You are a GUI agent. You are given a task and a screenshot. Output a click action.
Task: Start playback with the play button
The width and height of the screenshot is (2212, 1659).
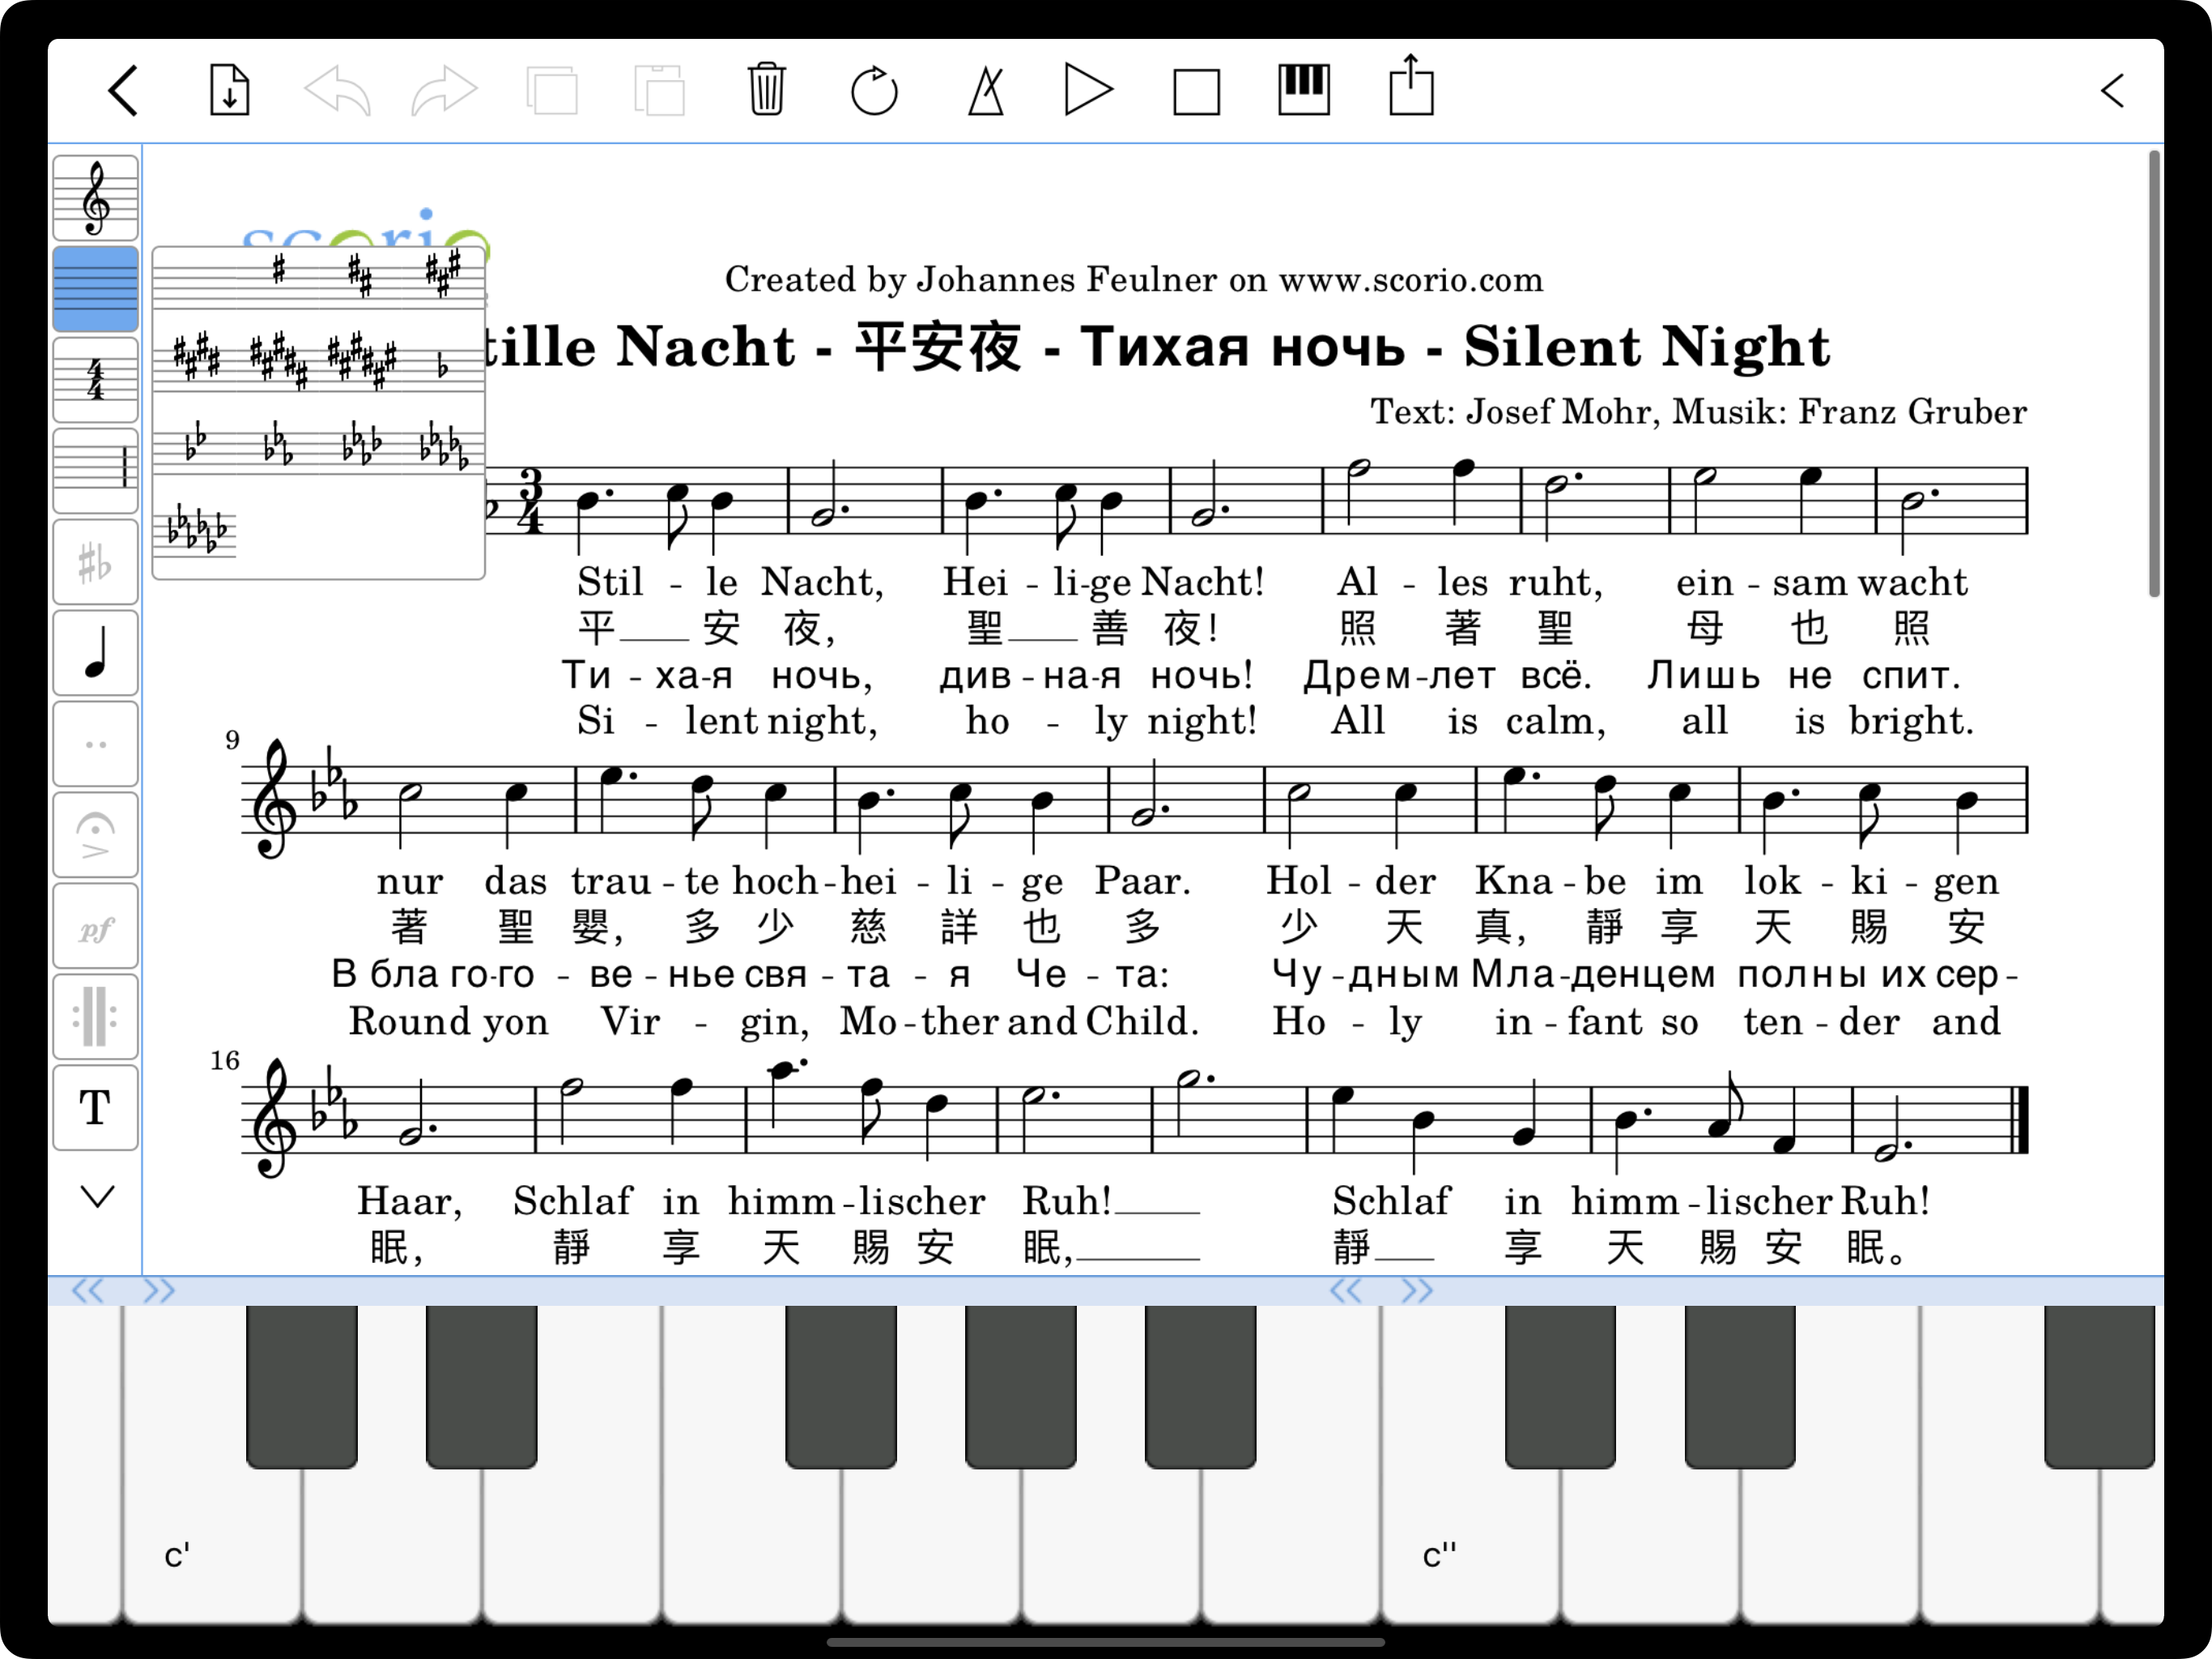tap(1089, 91)
